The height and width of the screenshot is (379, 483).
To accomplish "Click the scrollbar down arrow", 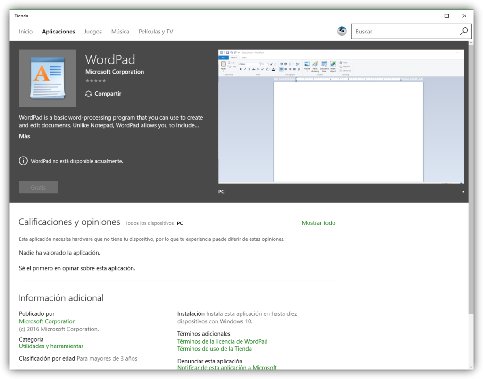I will (471, 367).
